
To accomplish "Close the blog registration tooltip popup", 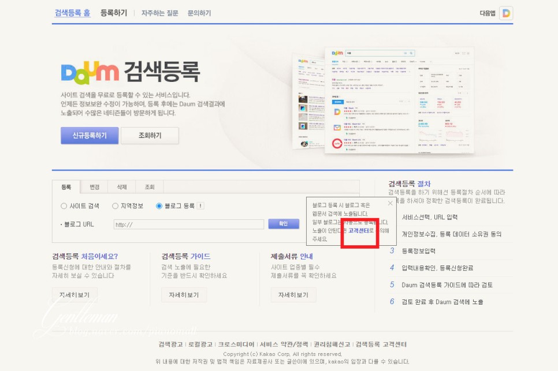I will pos(390,203).
